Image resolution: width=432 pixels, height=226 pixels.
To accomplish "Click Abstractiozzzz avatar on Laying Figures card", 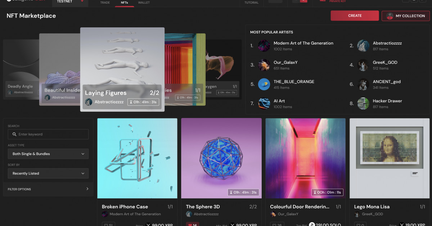I will click(x=89, y=102).
